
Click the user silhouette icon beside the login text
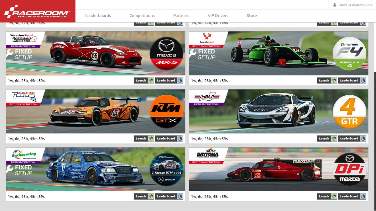coord(335,5)
